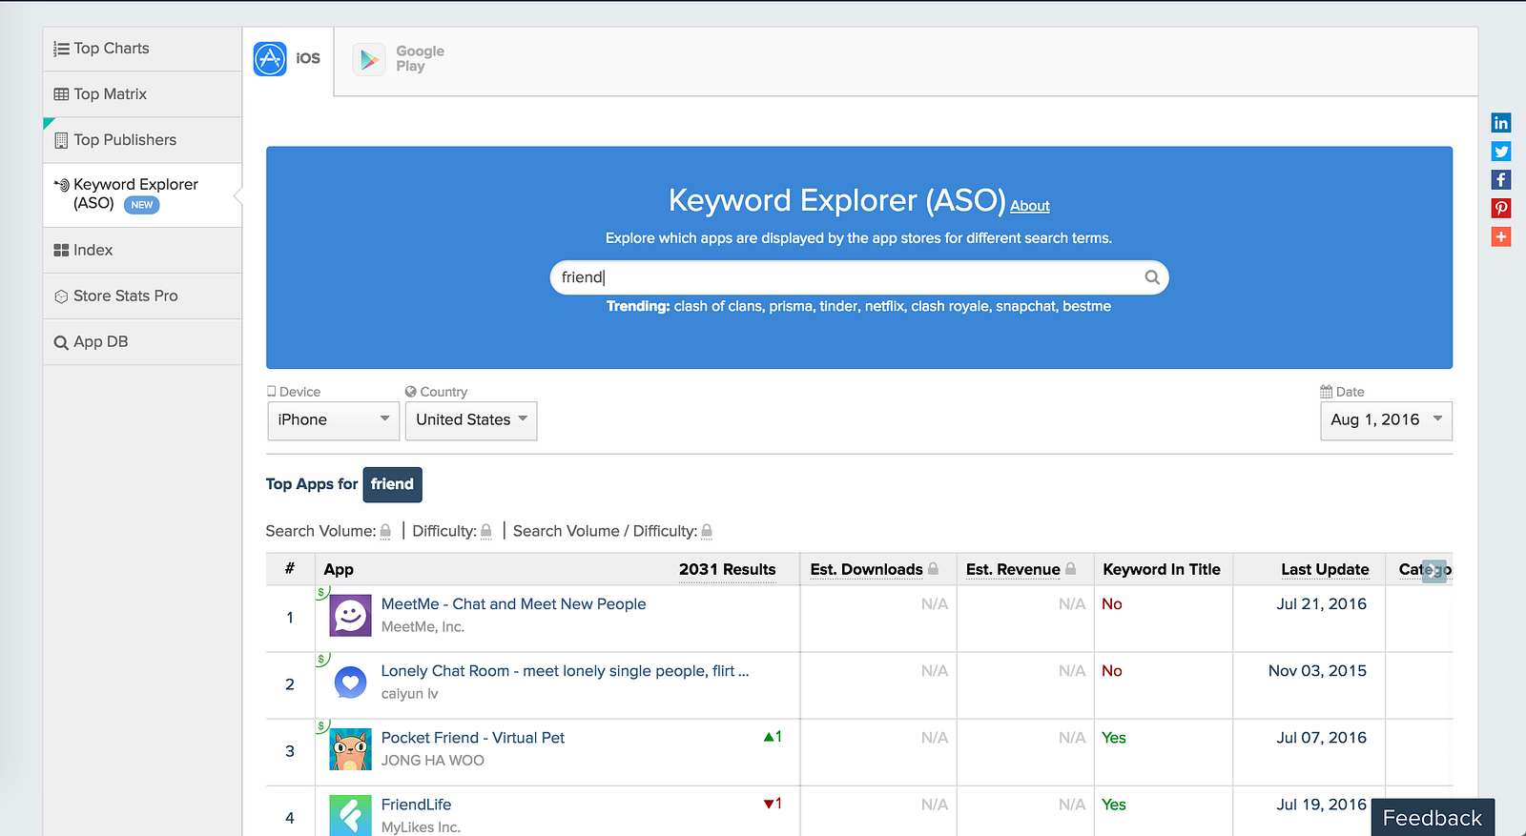Screen dimensions: 1526x836
Task: Click the App DB search icon
Action: click(61, 342)
